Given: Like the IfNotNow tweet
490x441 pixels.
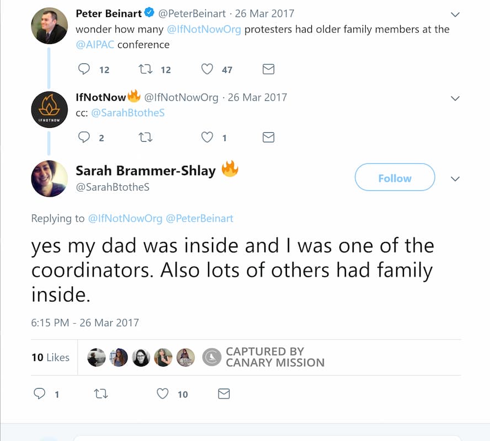Looking at the screenshot, I should [x=207, y=137].
